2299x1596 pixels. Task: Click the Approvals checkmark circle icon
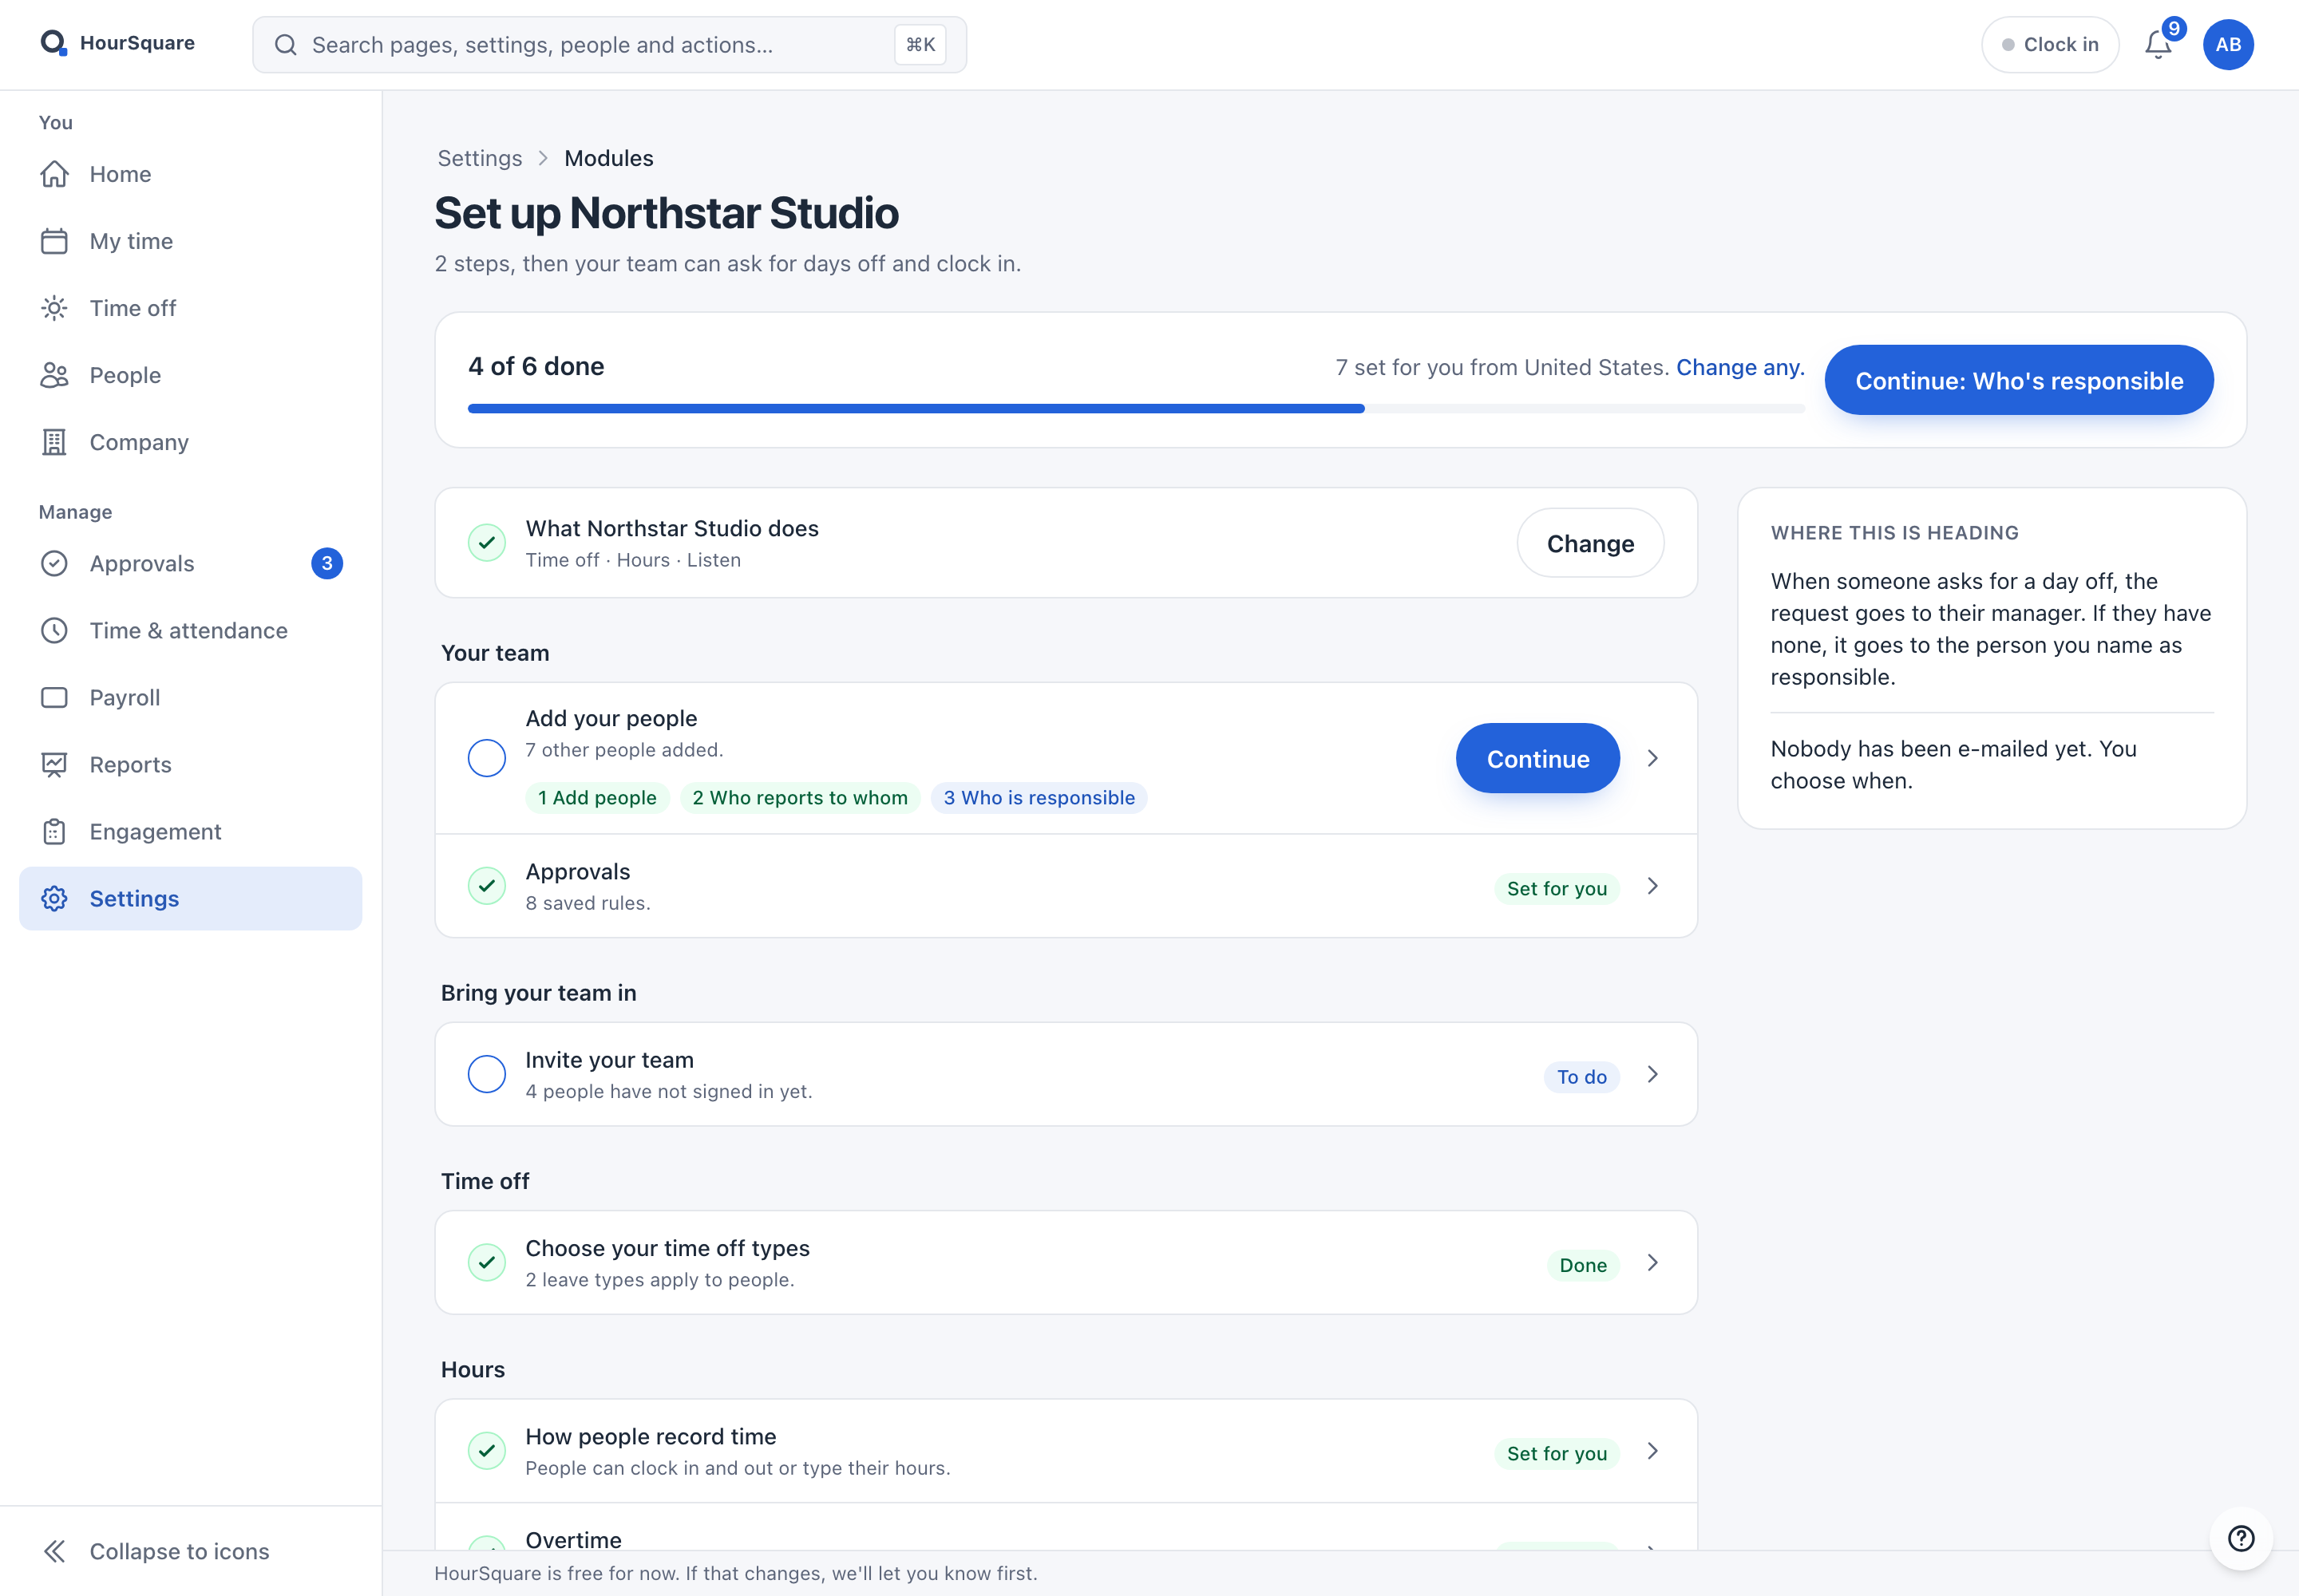[x=54, y=563]
